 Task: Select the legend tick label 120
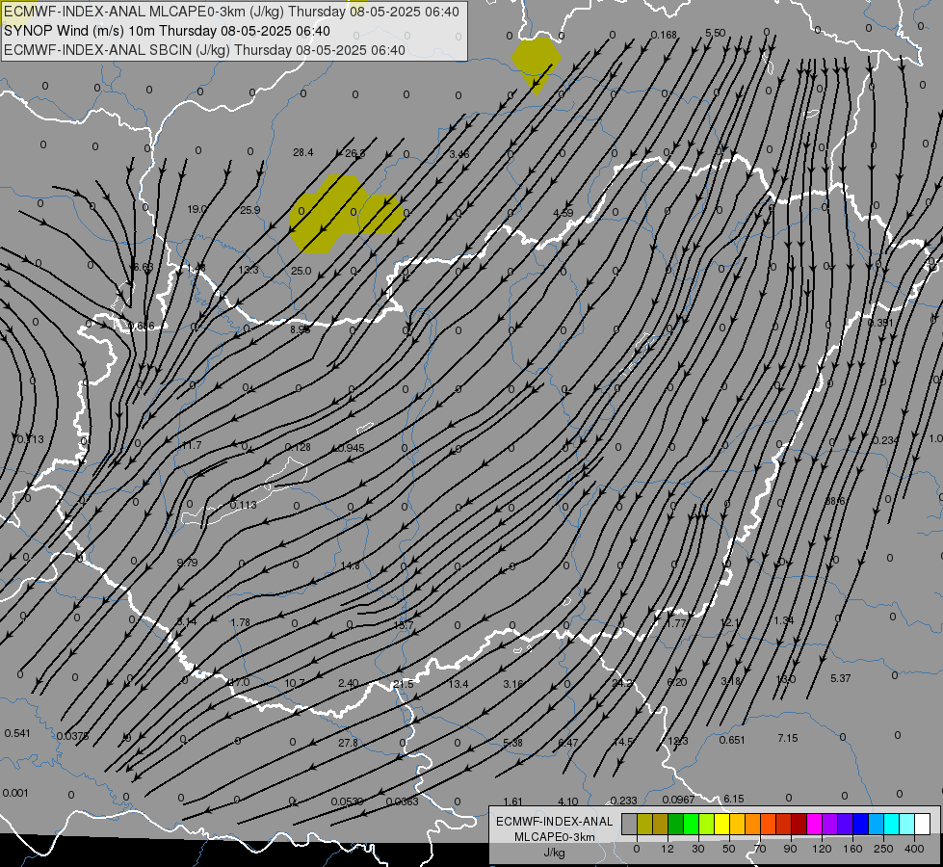click(x=822, y=849)
